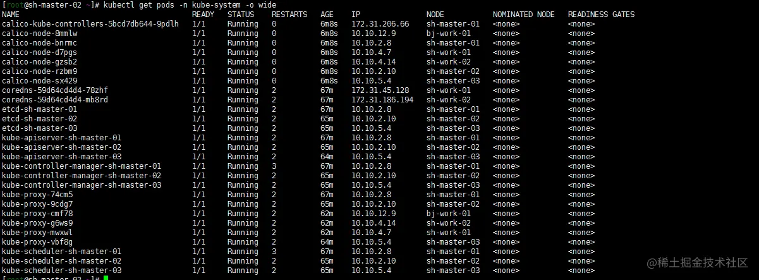Select kube-proxy-cmf78 pod name
This screenshot has width=759, height=280.
click(37, 214)
